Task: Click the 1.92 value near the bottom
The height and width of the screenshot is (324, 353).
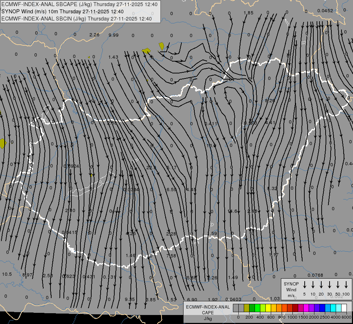Action: pyautogui.click(x=213, y=300)
